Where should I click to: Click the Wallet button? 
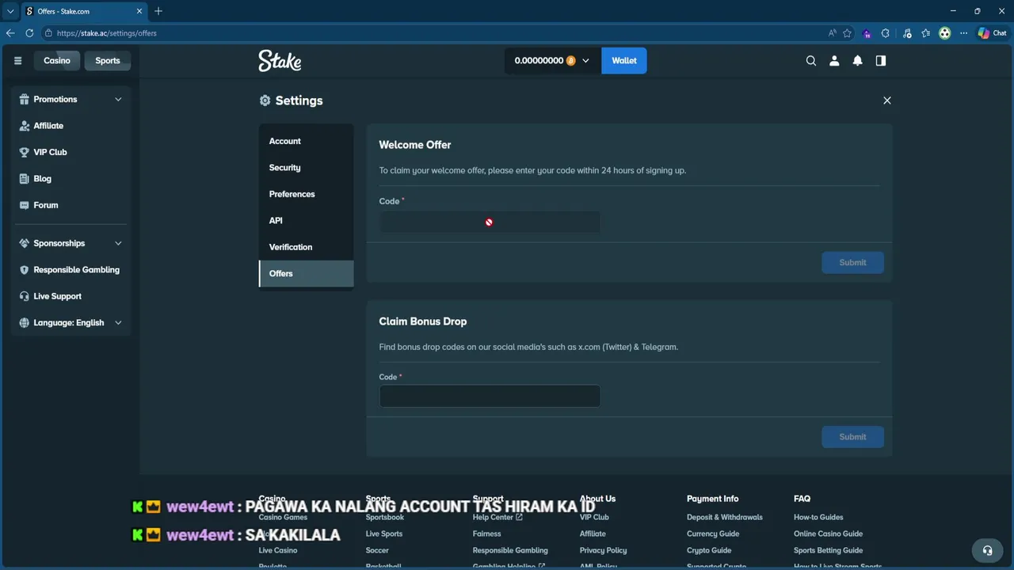tap(624, 61)
